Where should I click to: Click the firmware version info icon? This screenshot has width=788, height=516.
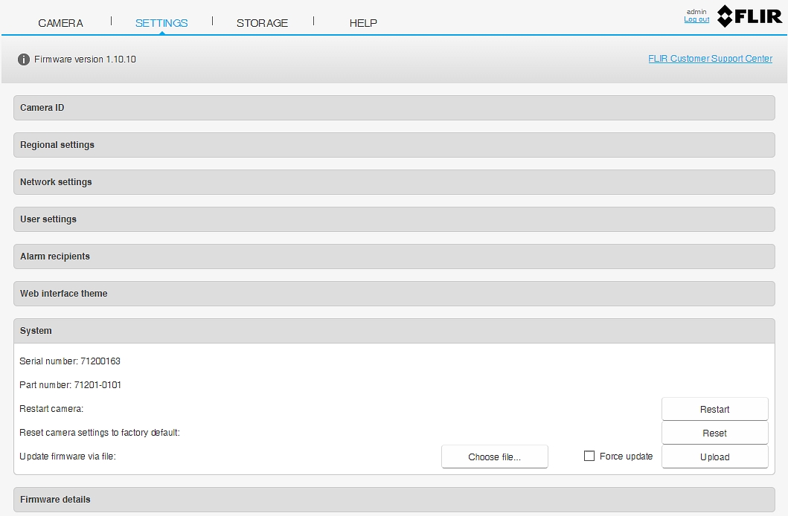tap(24, 59)
